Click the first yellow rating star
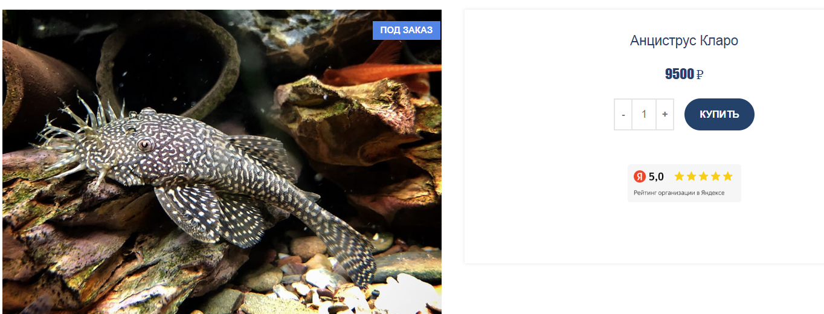The height and width of the screenshot is (314, 824). click(680, 176)
